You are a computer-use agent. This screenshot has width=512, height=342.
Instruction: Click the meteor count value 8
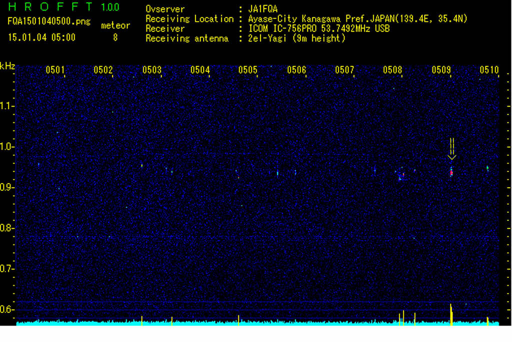point(115,38)
